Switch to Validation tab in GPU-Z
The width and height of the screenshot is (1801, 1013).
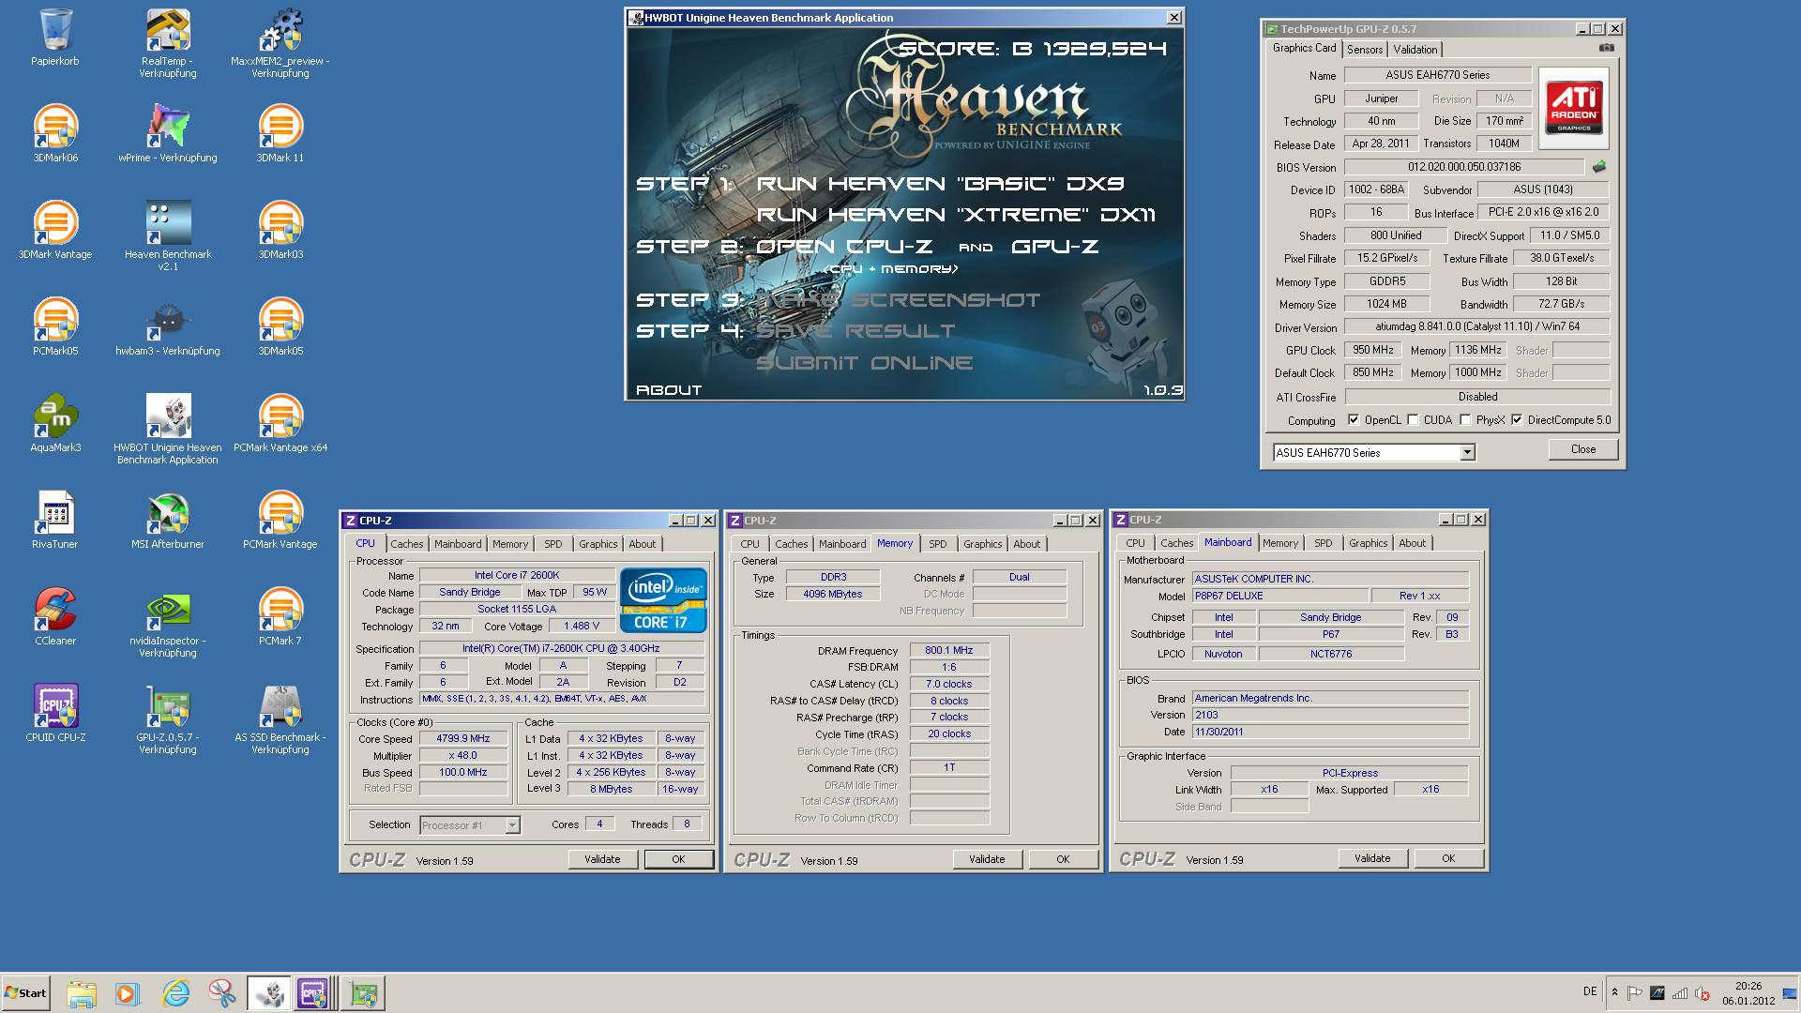1415,50
